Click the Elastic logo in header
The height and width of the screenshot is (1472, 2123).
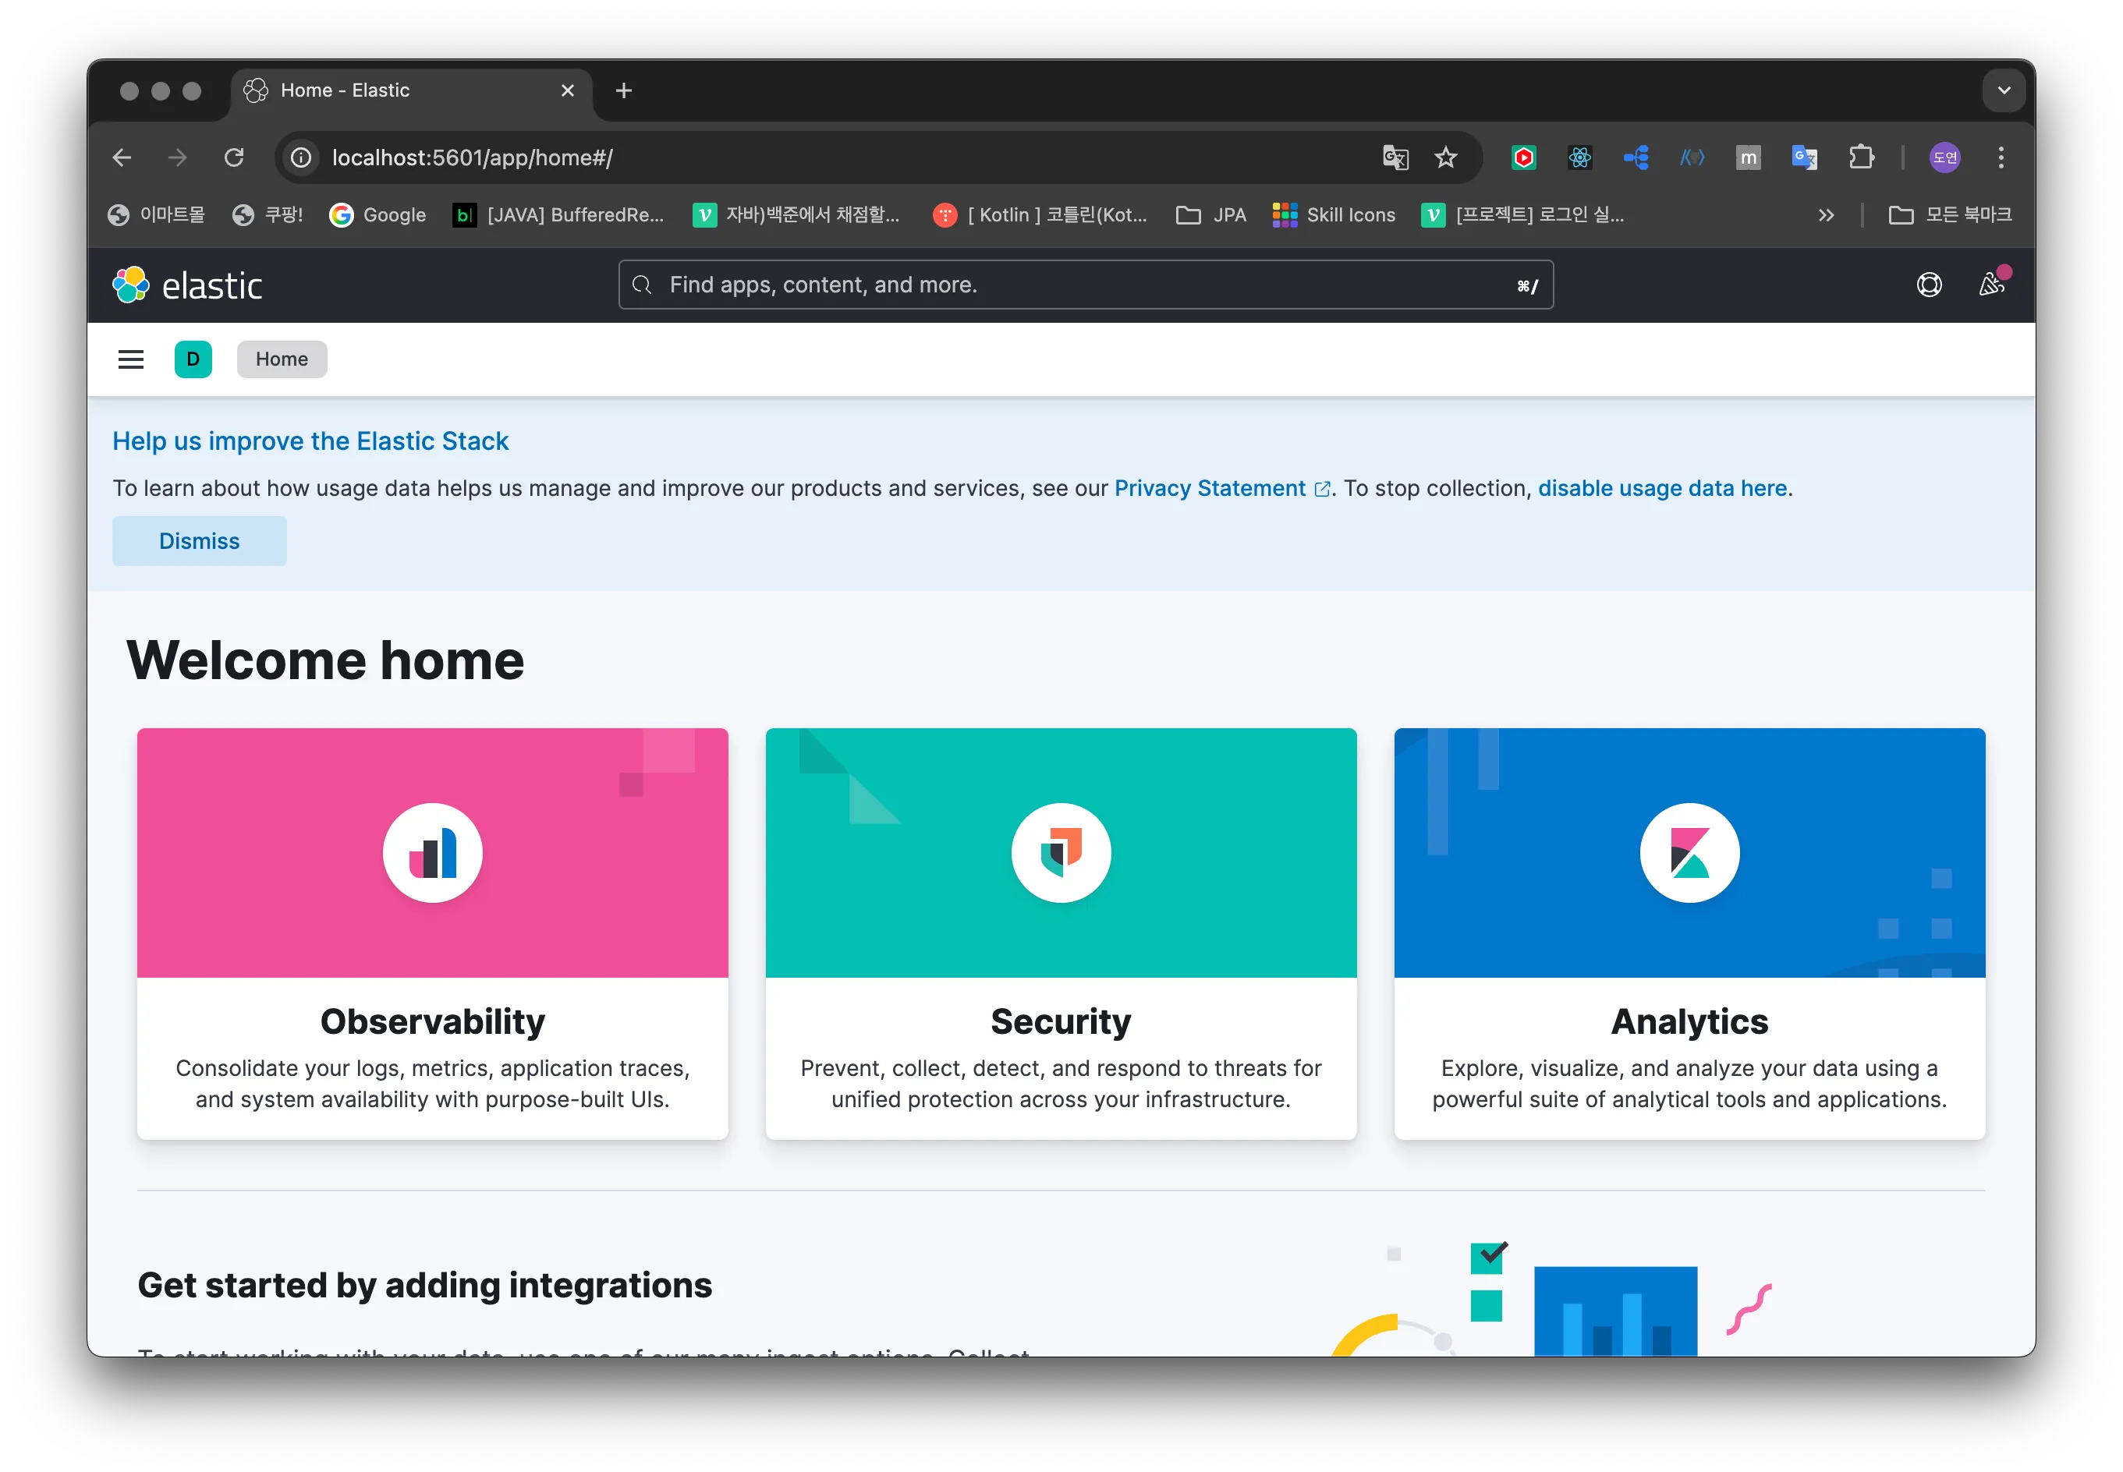(187, 285)
